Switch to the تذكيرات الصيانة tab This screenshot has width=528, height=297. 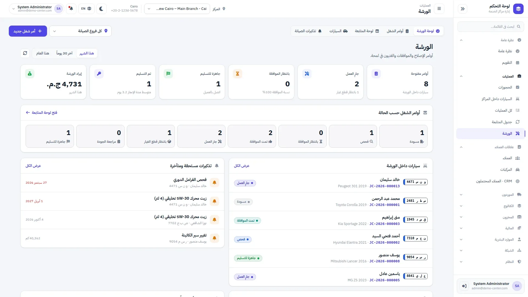pos(308,31)
